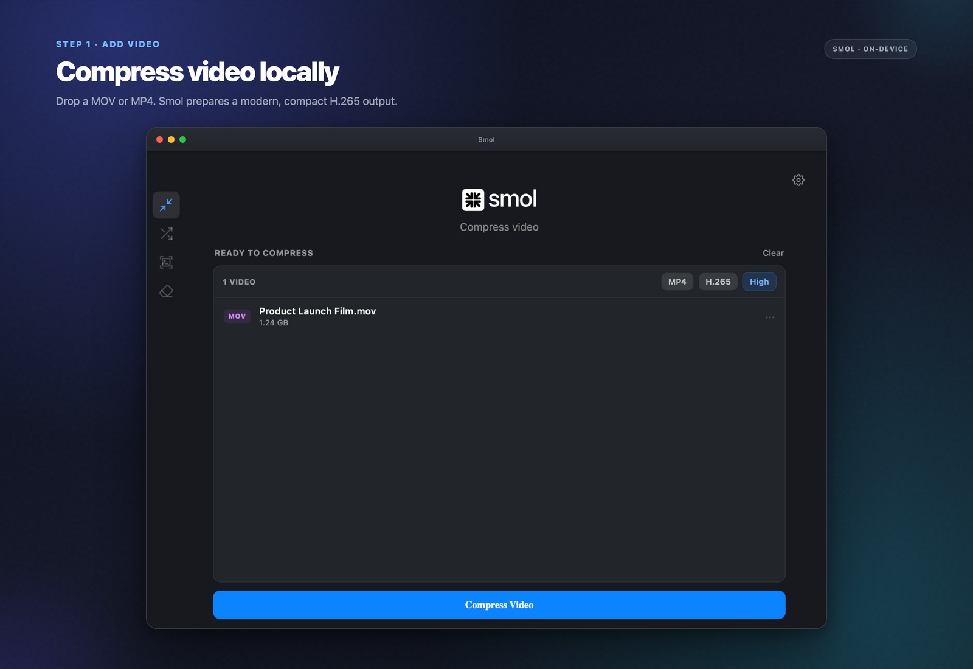This screenshot has height=669, width=973.
Task: Click the Smol window title
Action: pos(486,140)
